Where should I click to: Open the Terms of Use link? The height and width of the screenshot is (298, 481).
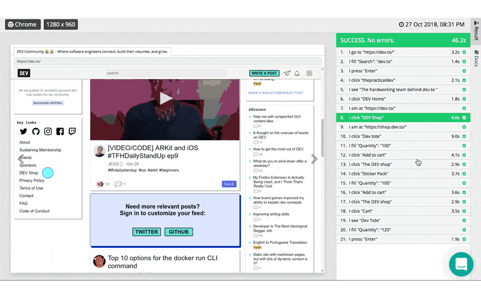(x=31, y=188)
